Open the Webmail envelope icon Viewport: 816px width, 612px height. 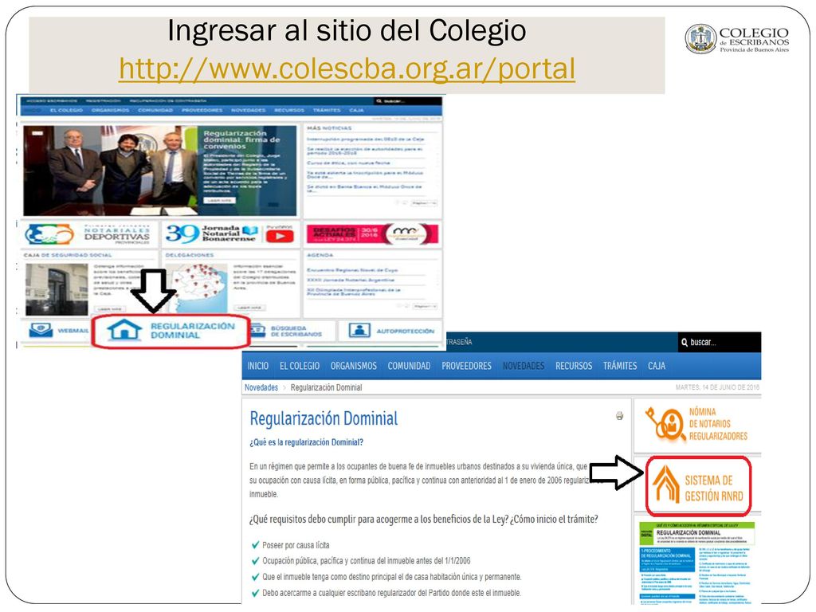click(x=41, y=330)
